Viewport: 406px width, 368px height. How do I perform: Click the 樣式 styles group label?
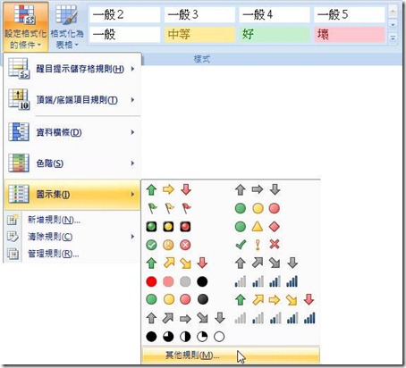click(202, 59)
